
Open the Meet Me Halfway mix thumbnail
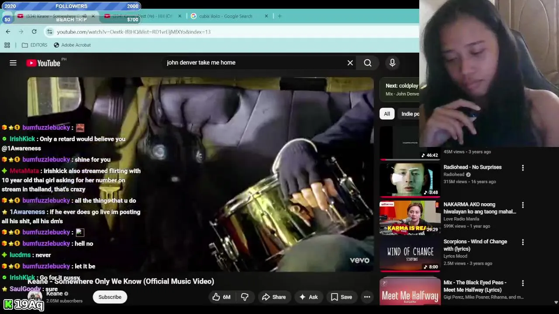point(410,291)
